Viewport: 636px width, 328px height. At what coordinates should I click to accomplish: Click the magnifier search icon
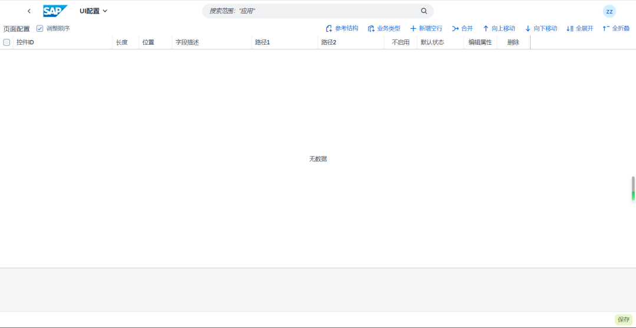(x=424, y=11)
